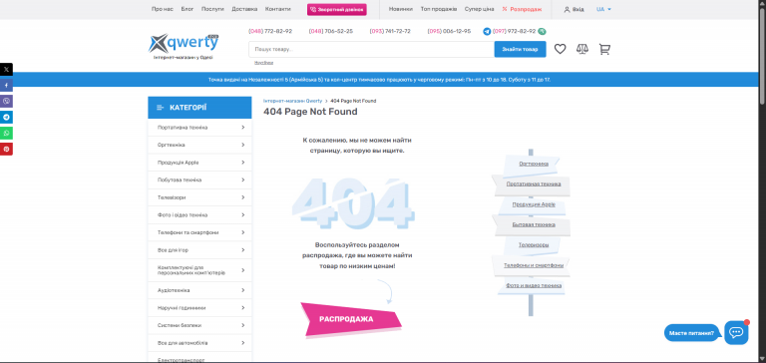Click Знайти товар search button
The image size is (766, 363).
520,49
